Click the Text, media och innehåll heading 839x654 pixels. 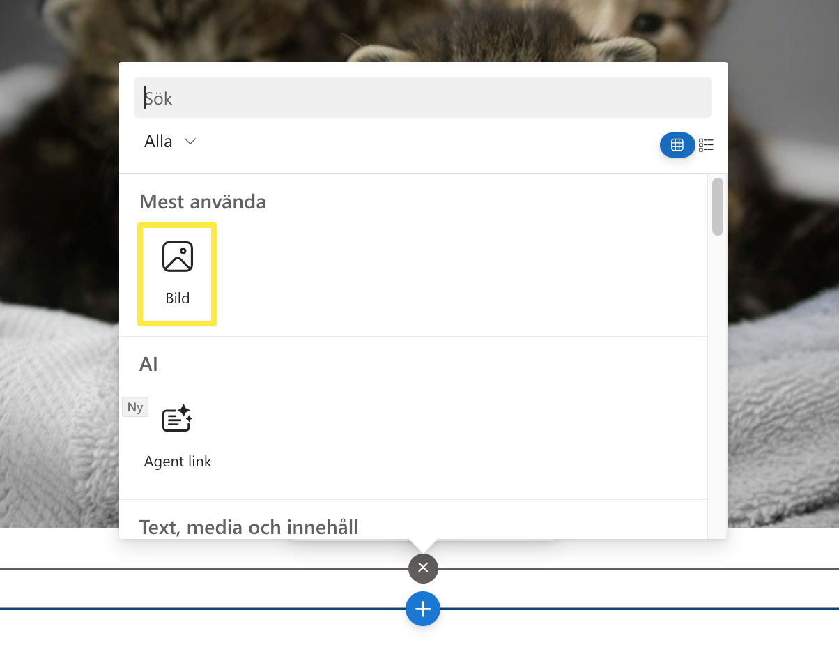(x=249, y=526)
